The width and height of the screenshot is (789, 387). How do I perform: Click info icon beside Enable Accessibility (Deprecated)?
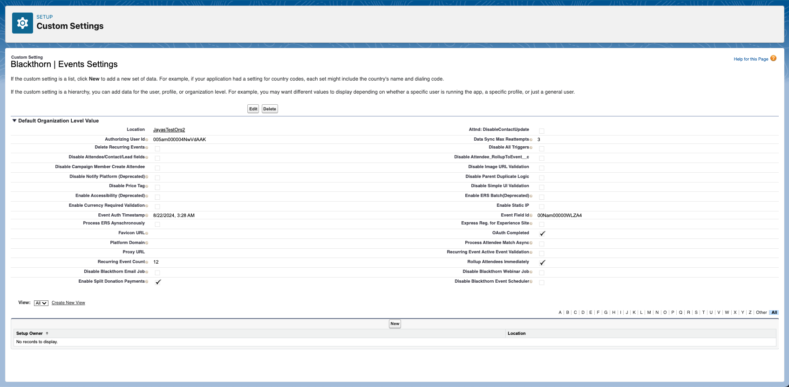click(x=147, y=196)
